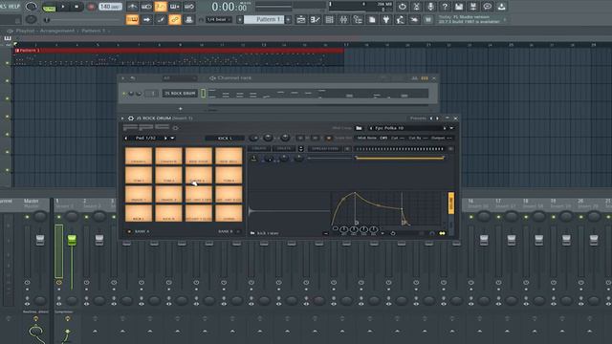Add a channel with plus button
Viewport: 612px width, 344px height.
click(x=181, y=109)
